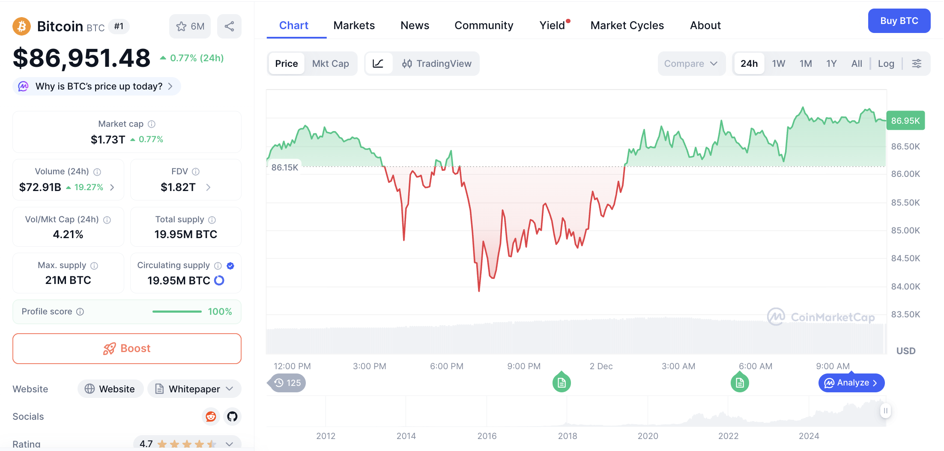This screenshot has height=451, width=944.
Task: Grab the timeline range slider handle
Action: point(885,411)
